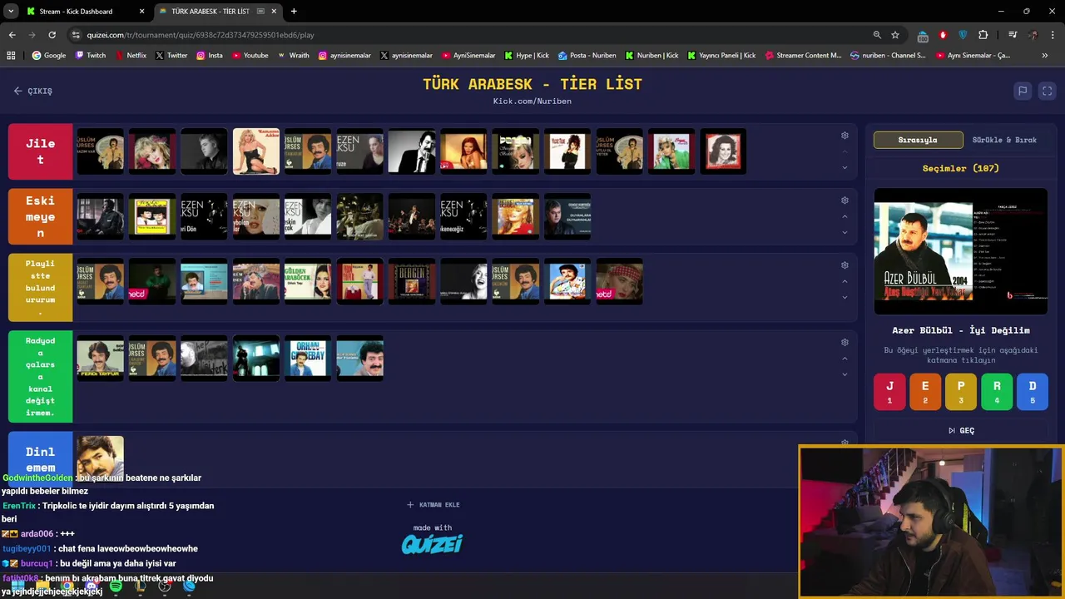Open the Streamer Content M... bookmark
This screenshot has height=599, width=1065.
(803, 56)
